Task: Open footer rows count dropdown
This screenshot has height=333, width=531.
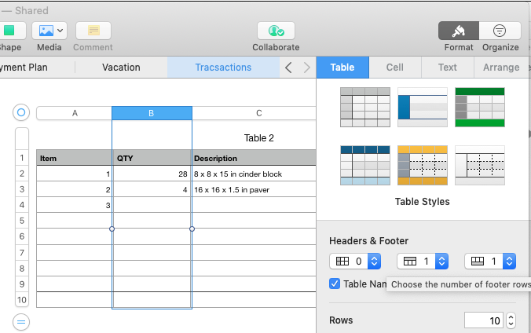Action: pos(509,262)
